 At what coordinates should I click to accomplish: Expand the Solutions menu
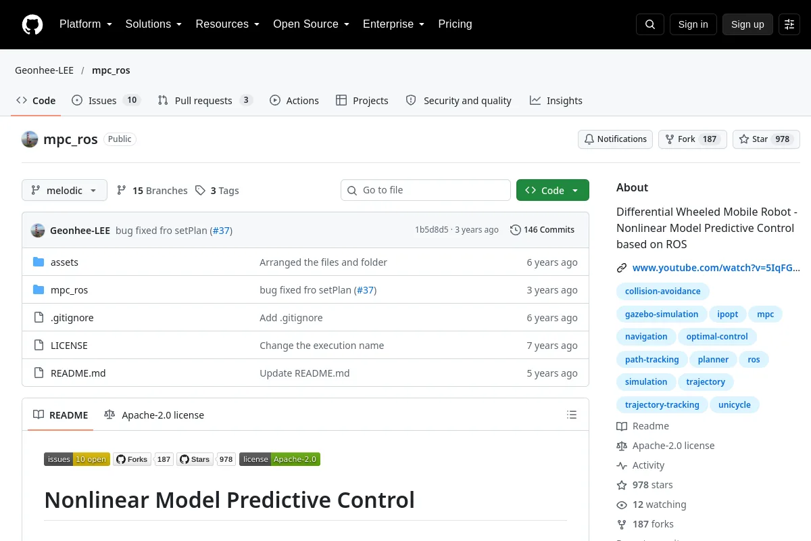point(153,24)
